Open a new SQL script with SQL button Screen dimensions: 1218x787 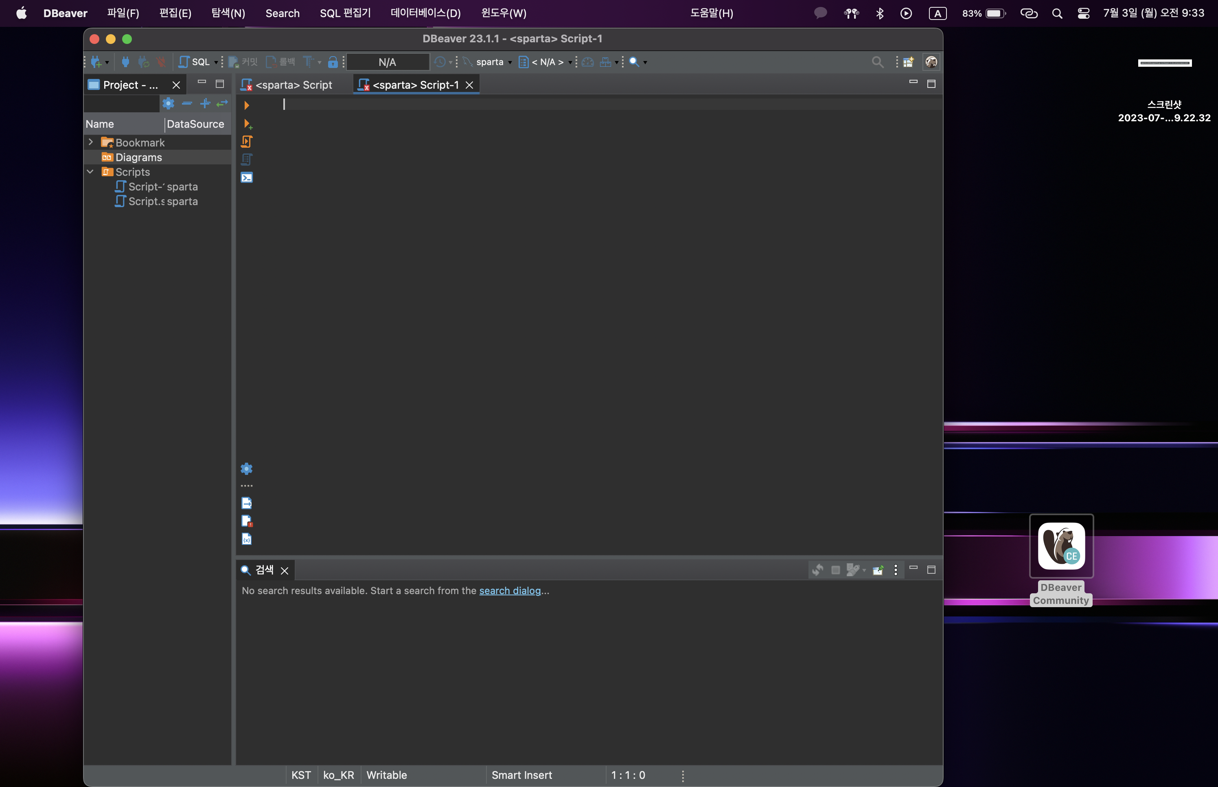click(x=194, y=62)
